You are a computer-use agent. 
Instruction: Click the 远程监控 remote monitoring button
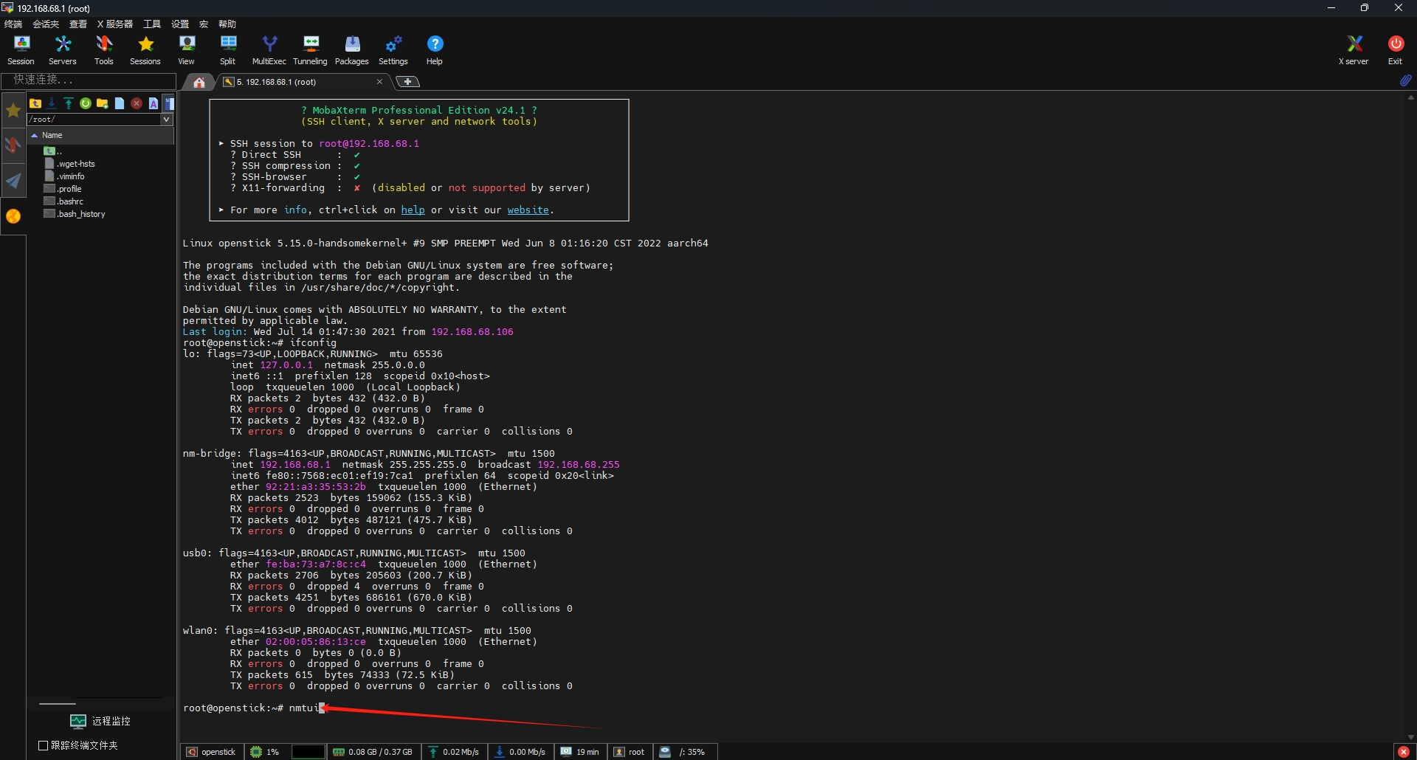100,721
